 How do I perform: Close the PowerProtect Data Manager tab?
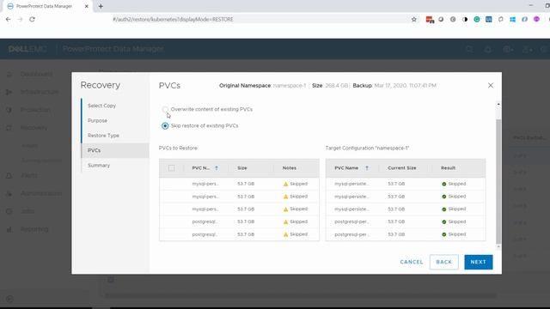(x=86, y=6)
